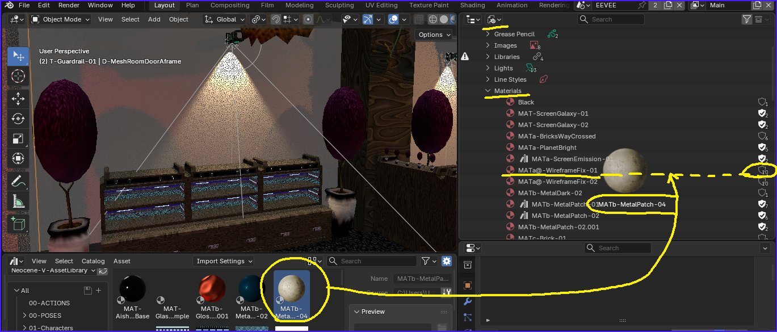Select the Cursor tool in viewport toolbar

click(x=18, y=76)
